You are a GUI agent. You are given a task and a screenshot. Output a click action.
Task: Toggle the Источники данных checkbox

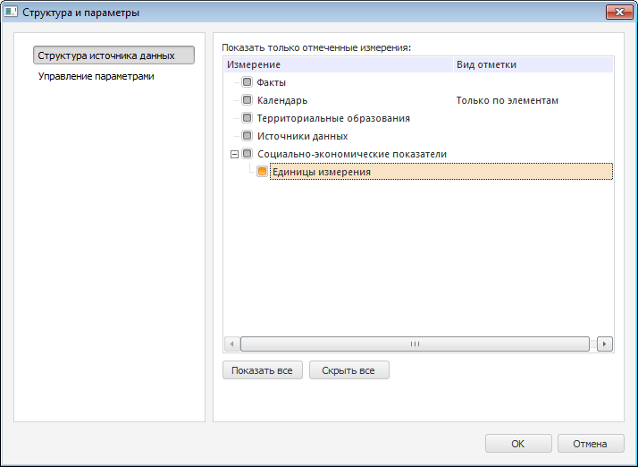tap(248, 136)
